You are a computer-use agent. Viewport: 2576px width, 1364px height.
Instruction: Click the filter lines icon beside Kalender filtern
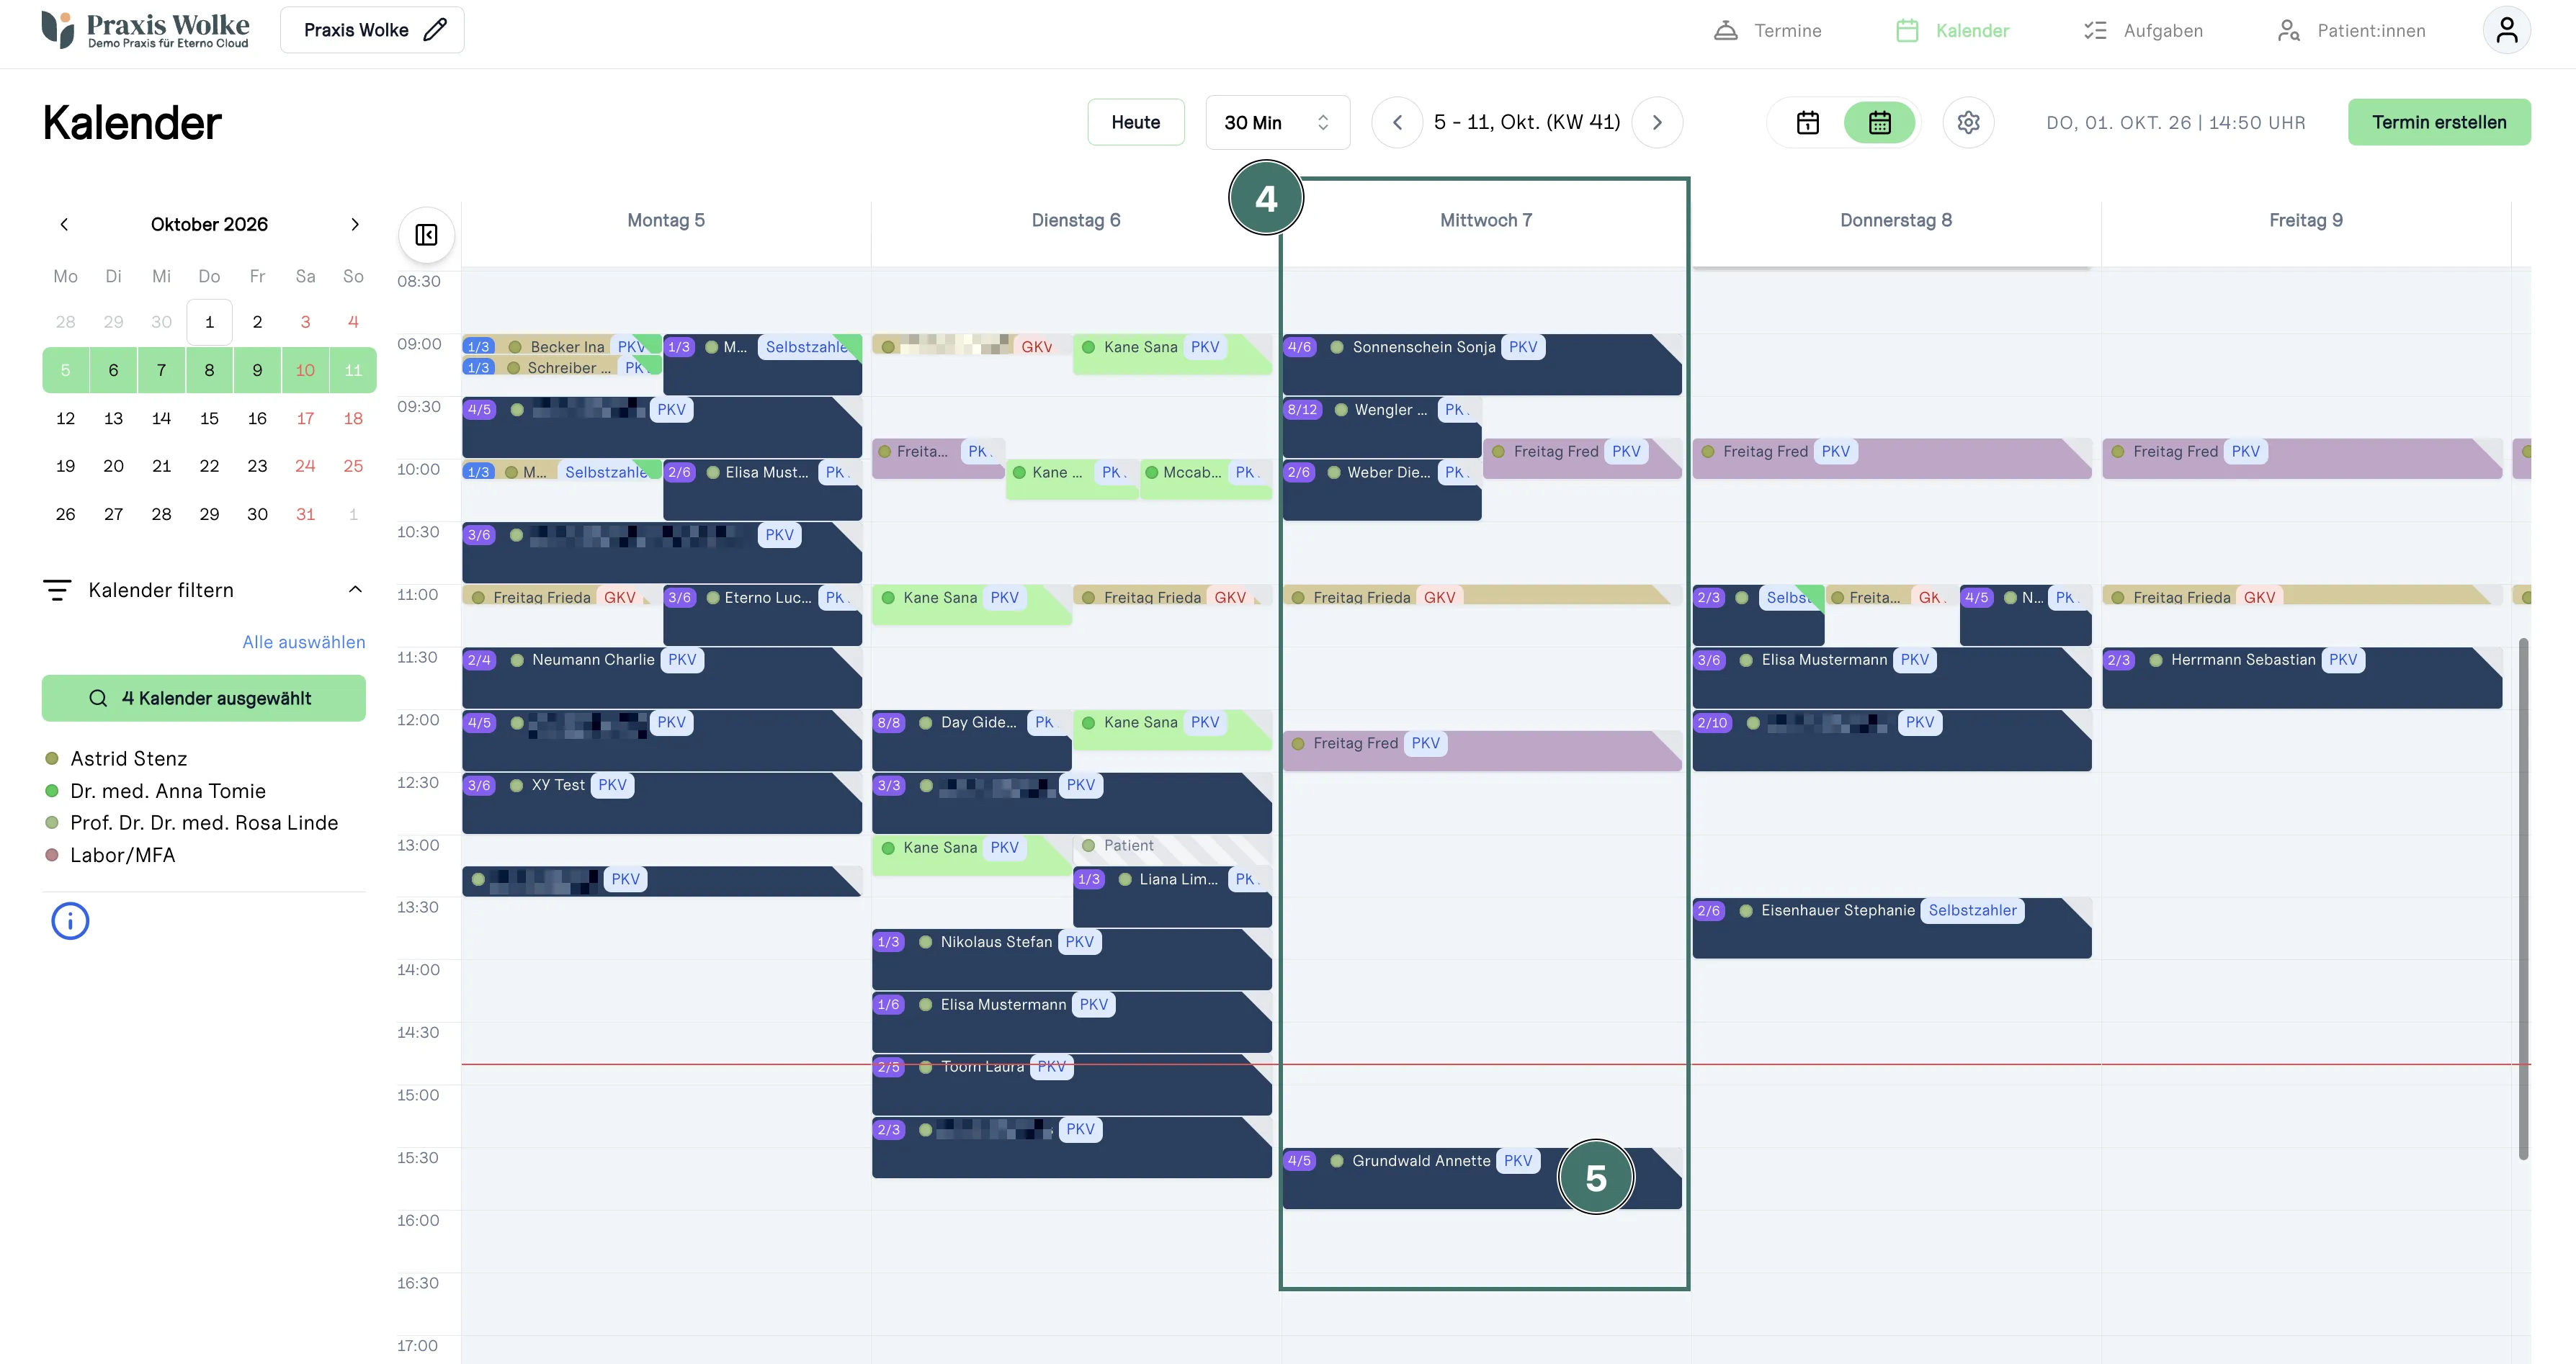(57, 590)
